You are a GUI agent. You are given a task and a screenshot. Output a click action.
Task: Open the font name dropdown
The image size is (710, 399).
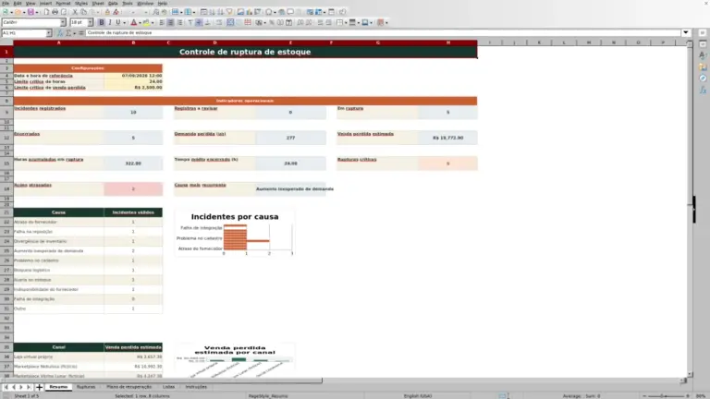63,22
